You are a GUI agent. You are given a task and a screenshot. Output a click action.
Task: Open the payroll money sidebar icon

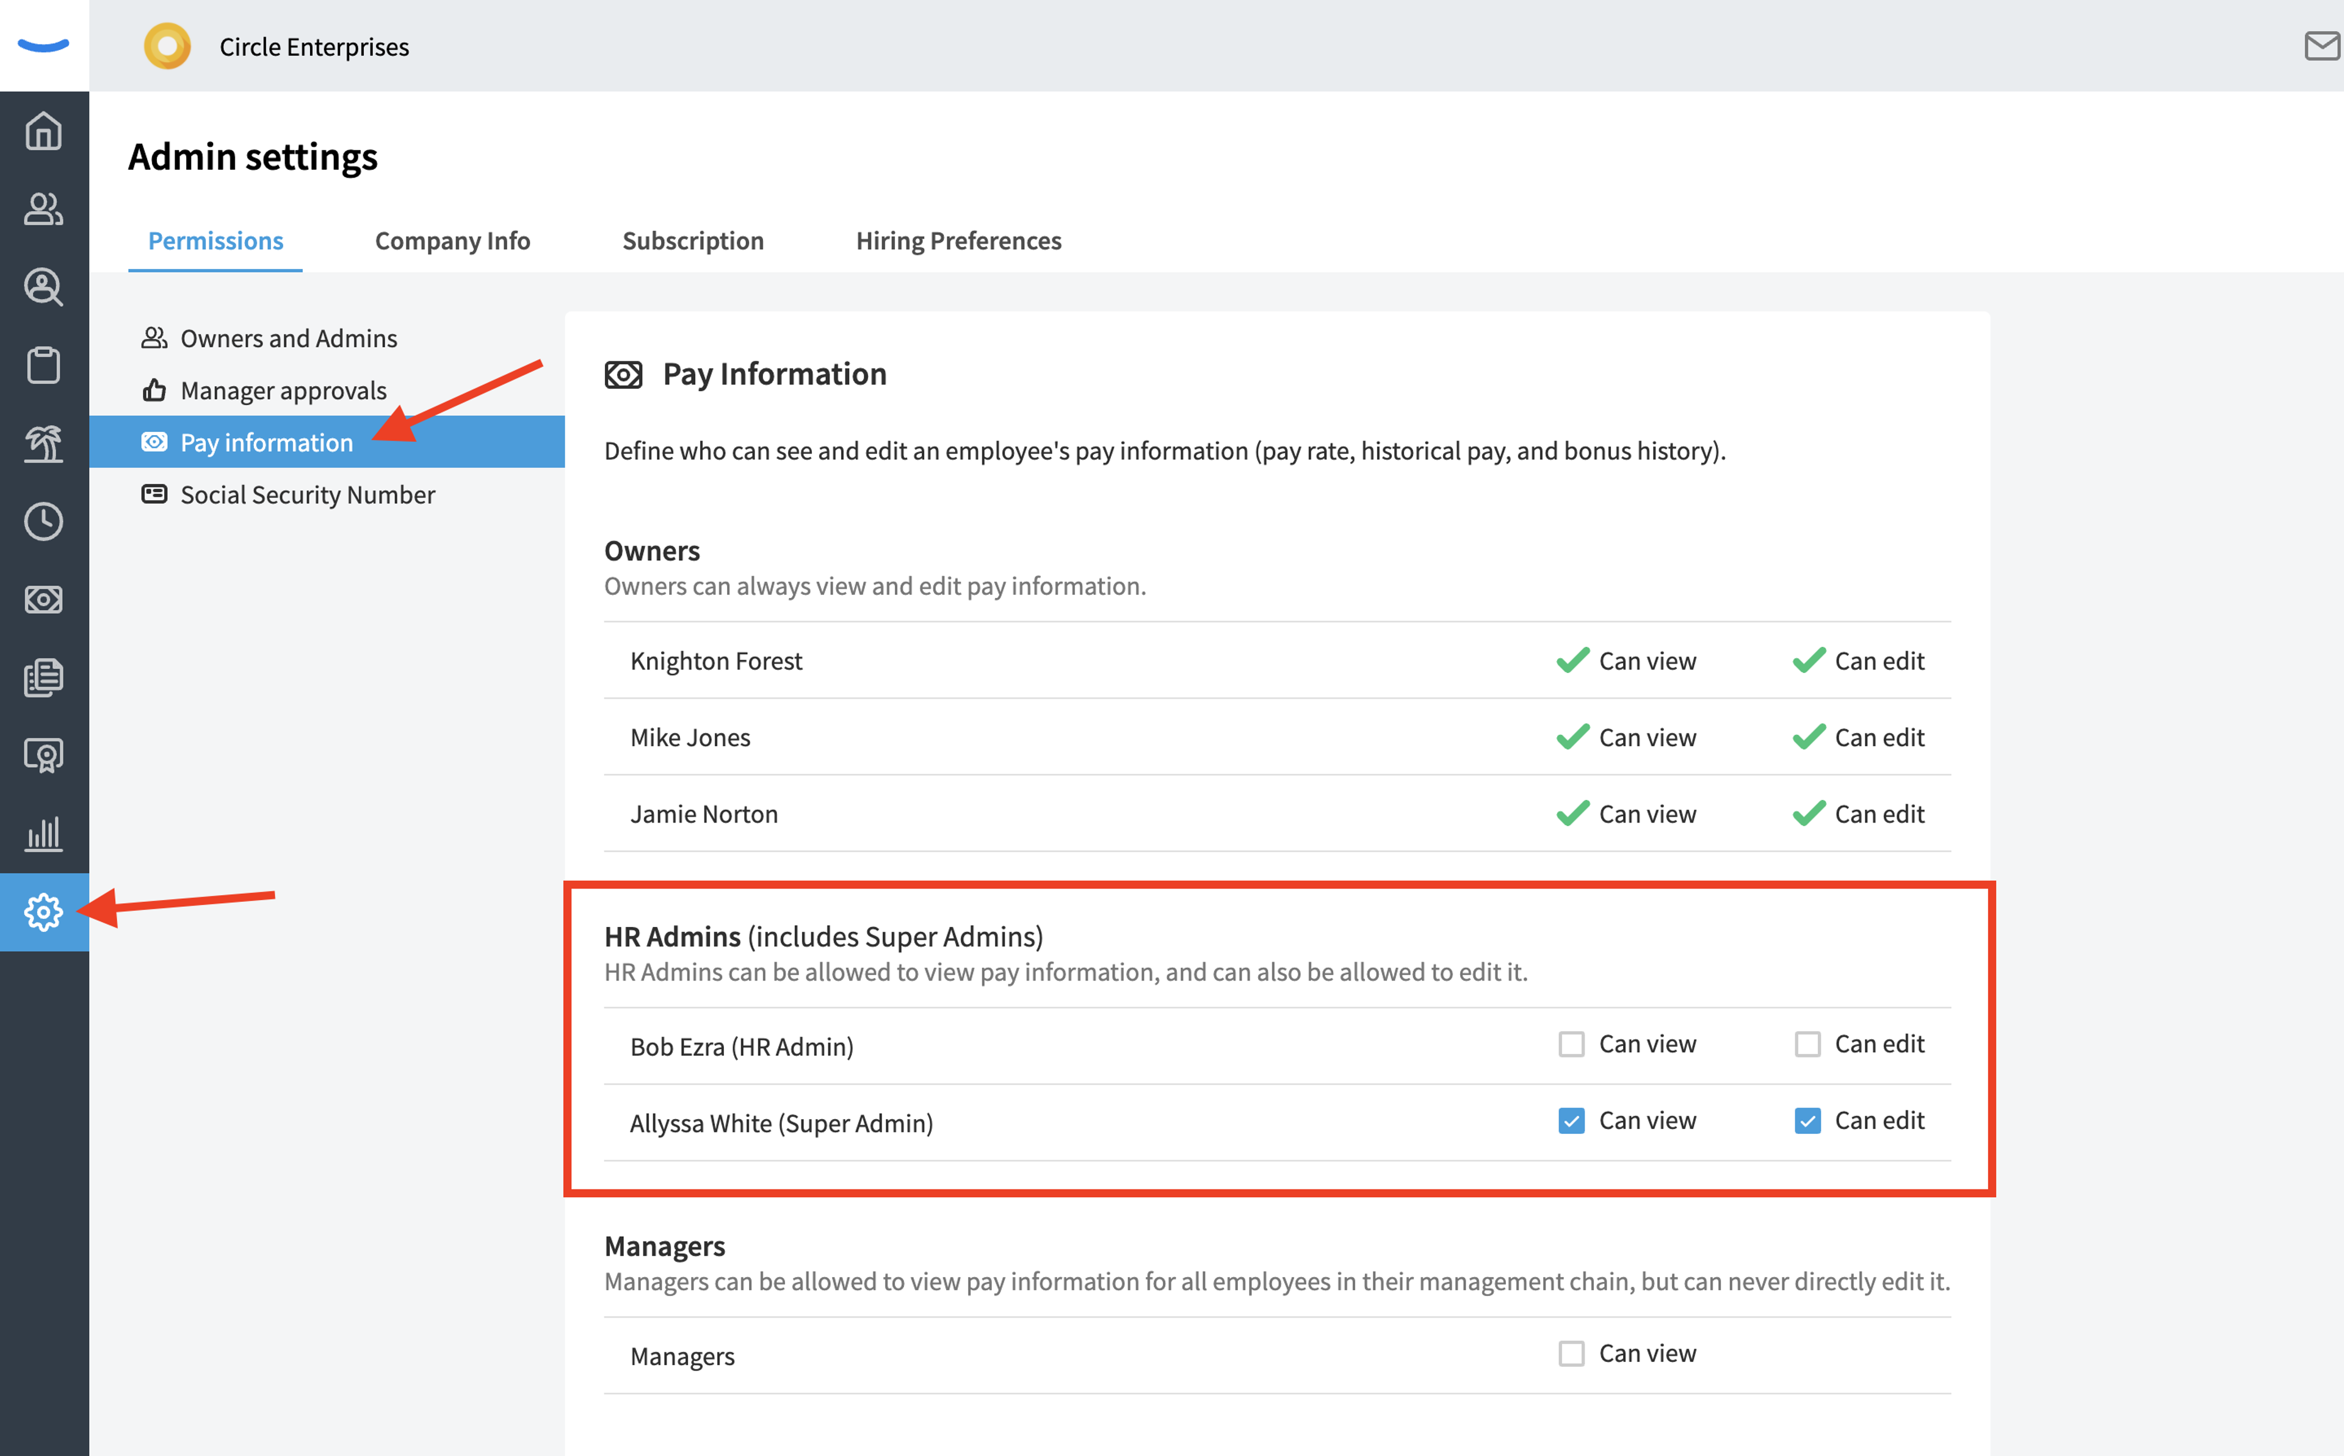pyautogui.click(x=43, y=599)
